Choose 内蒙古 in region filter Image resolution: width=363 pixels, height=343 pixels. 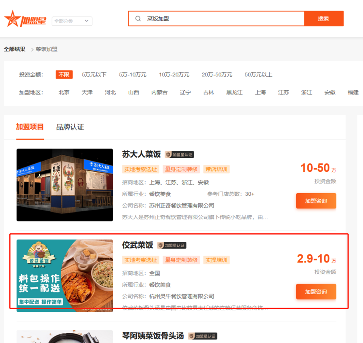pos(160,92)
